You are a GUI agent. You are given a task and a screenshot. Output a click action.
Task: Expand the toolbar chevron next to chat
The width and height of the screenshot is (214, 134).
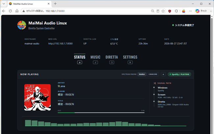[211, 11]
